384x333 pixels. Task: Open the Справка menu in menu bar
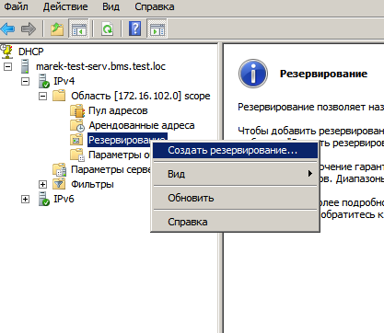click(x=155, y=6)
